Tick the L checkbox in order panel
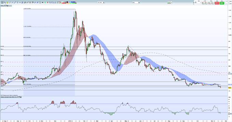The height and width of the screenshot is (122, 232). (226, 4)
